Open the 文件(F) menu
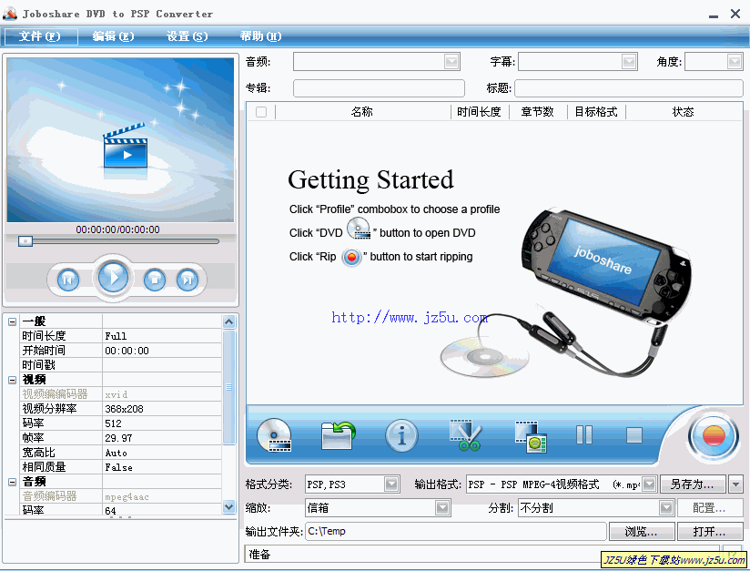 pyautogui.click(x=40, y=36)
